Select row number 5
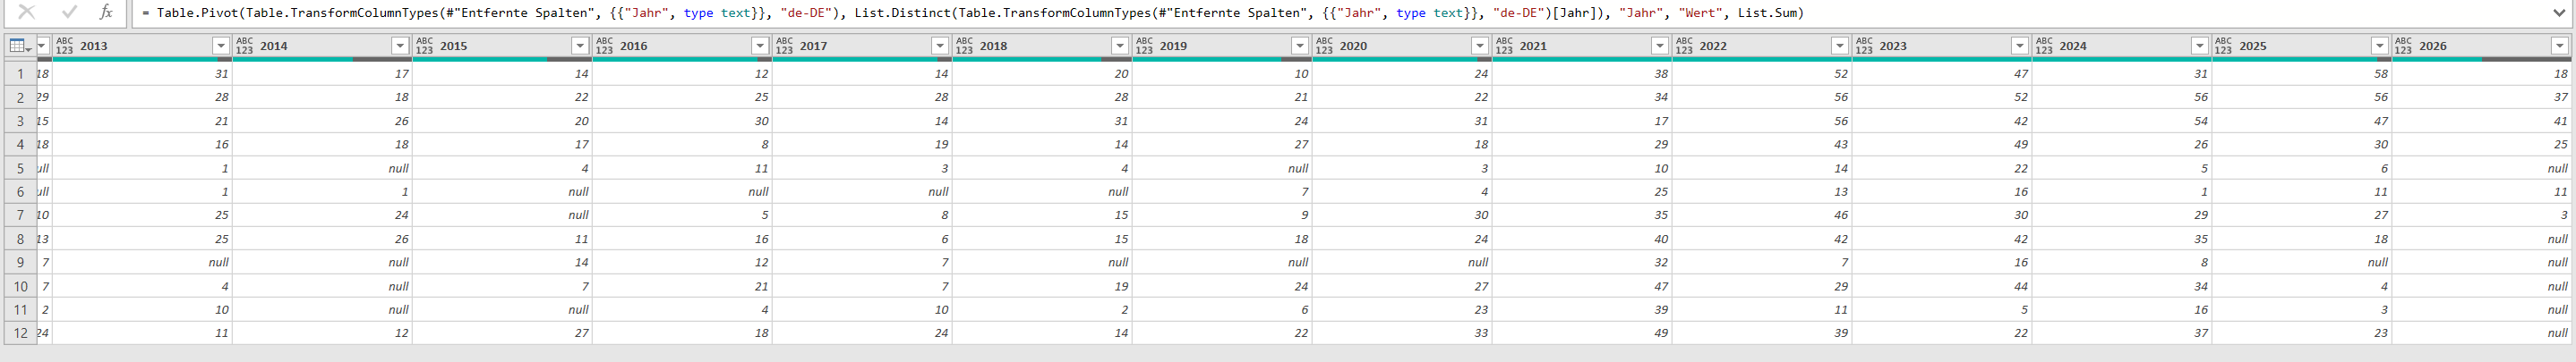This screenshot has height=362, width=2576. coord(19,169)
